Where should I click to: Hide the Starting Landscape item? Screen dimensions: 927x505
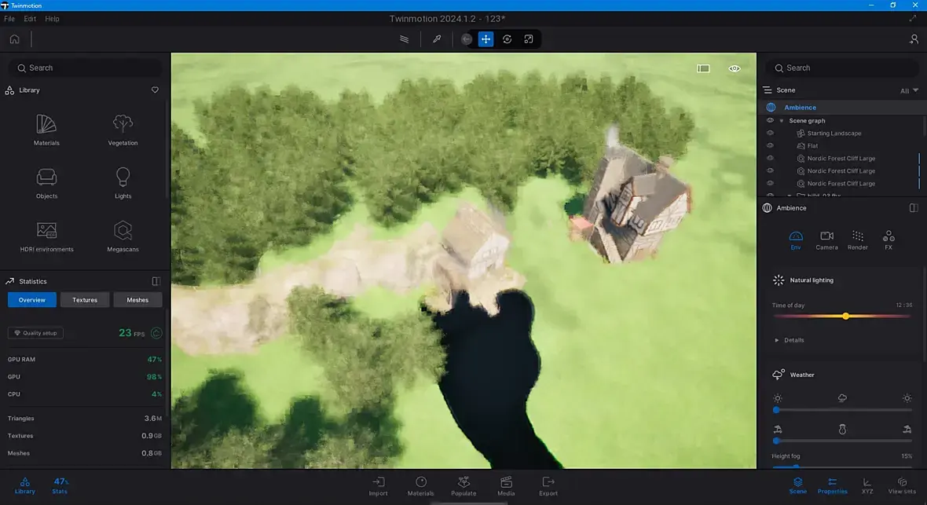770,133
